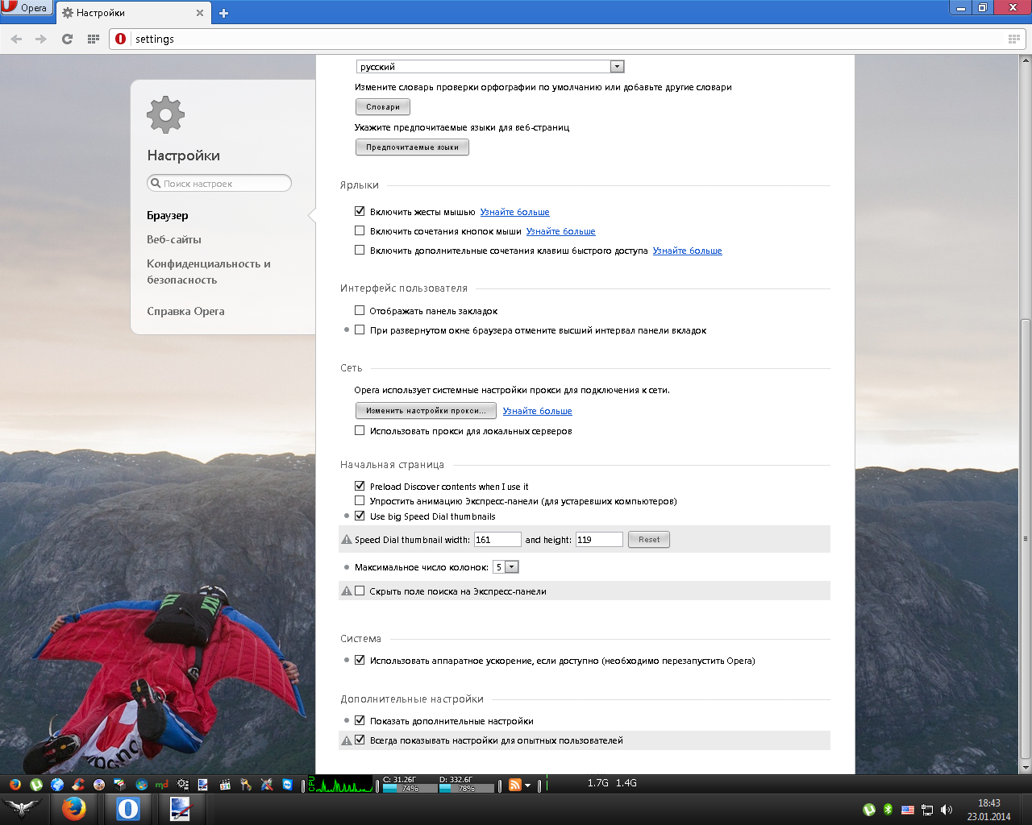The width and height of the screenshot is (1032, 825).
Task: Click the RSS feed icon in the taskbar toolbar
Action: pos(514,785)
